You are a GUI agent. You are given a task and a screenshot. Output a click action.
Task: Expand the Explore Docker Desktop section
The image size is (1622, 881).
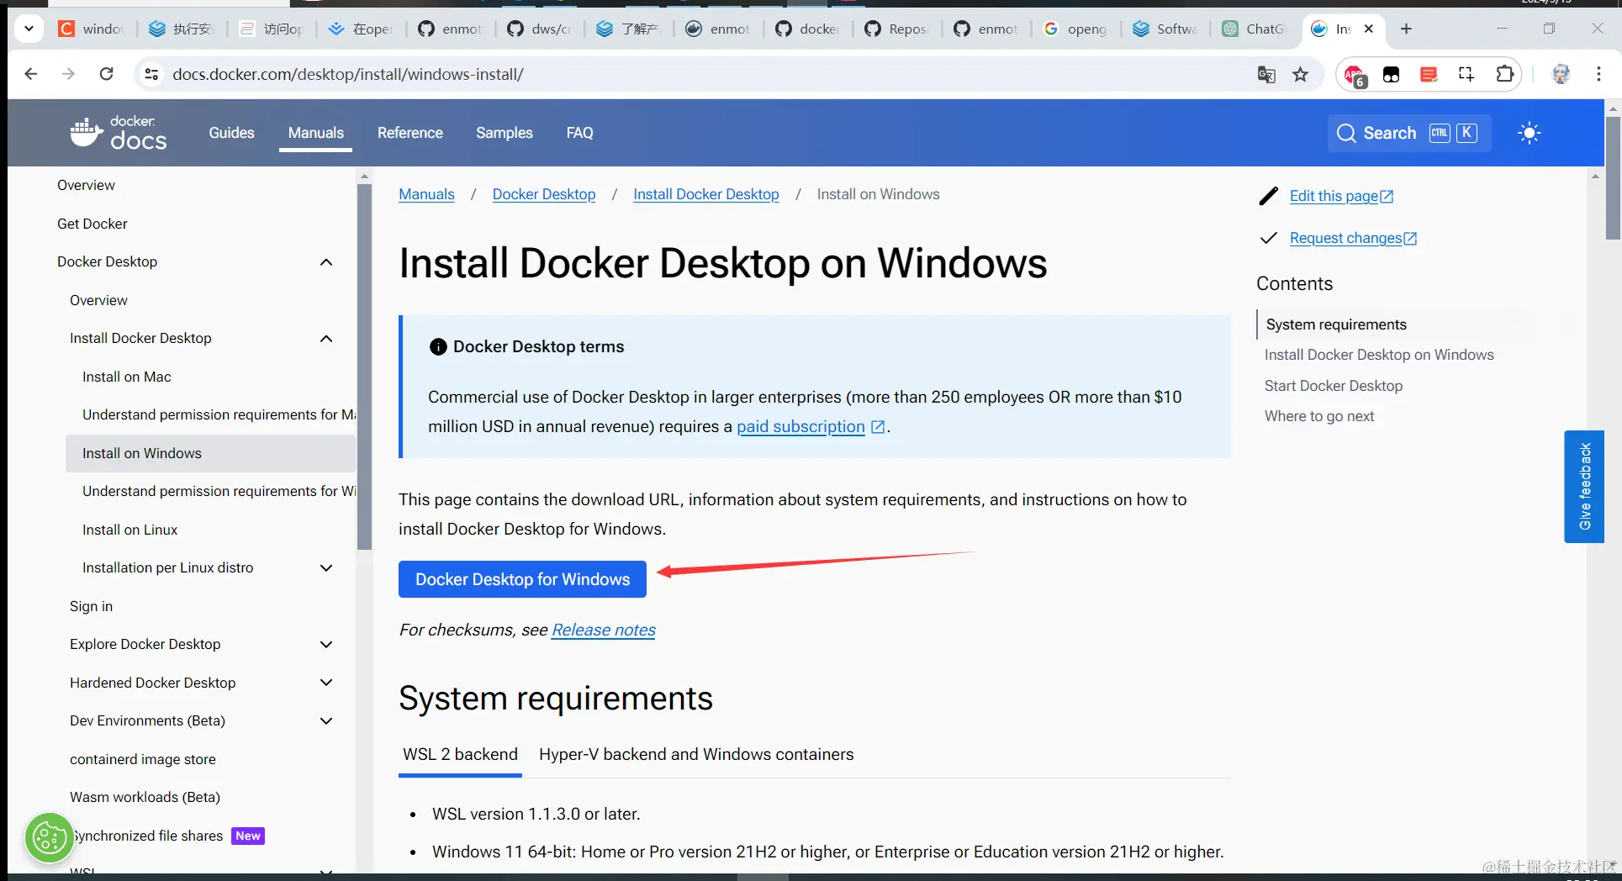tap(326, 644)
